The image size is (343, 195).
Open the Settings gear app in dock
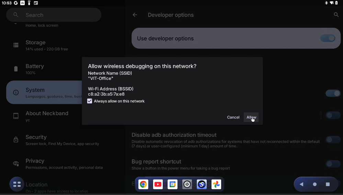click(187, 184)
